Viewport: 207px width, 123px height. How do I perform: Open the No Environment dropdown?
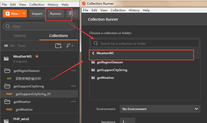[x=160, y=109]
